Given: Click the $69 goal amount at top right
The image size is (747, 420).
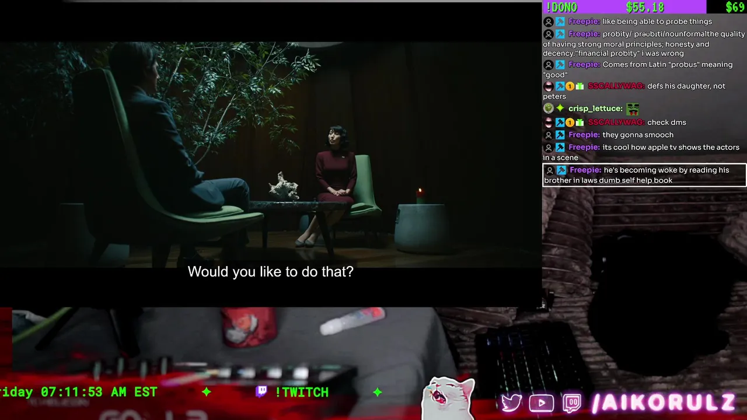Looking at the screenshot, I should (735, 7).
